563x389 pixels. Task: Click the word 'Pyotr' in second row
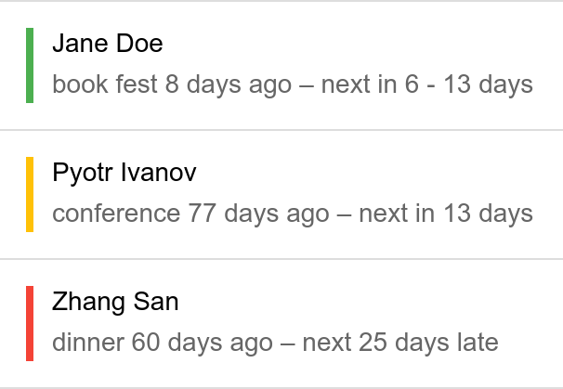tap(83, 173)
